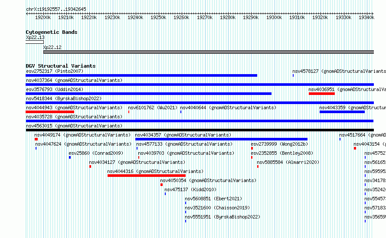Click the 19230k ruler label
Viewport: 386px width, 238px height.
112,17
